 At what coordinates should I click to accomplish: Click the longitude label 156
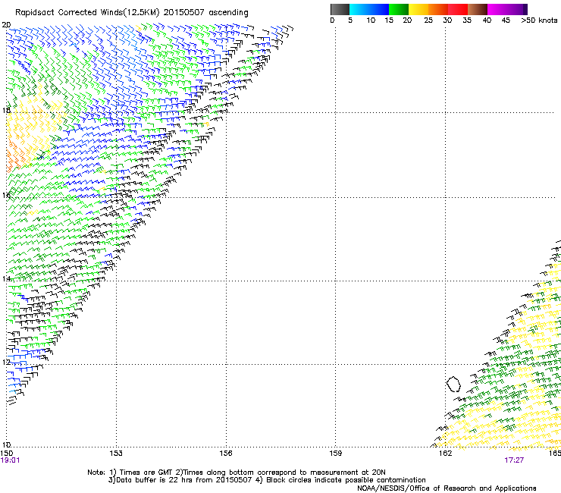[x=226, y=454]
